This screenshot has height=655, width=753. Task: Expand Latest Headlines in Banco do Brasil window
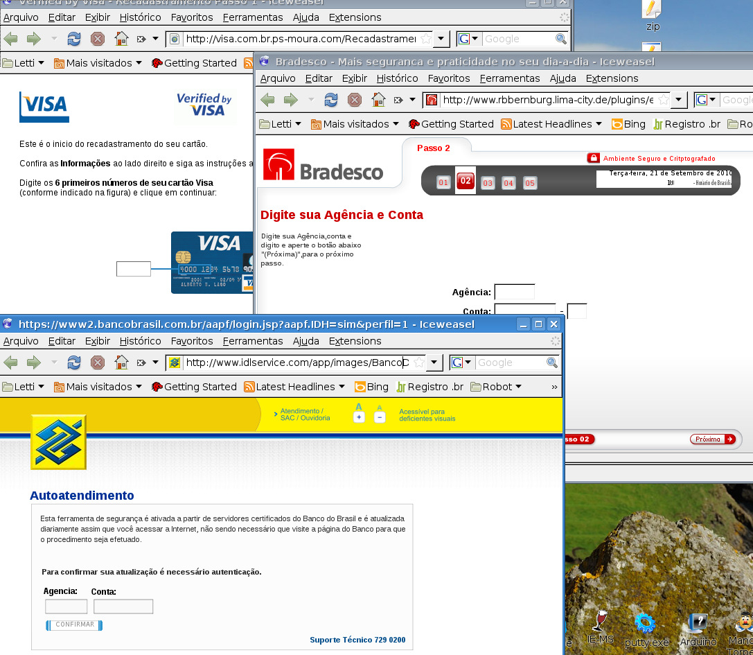[294, 387]
